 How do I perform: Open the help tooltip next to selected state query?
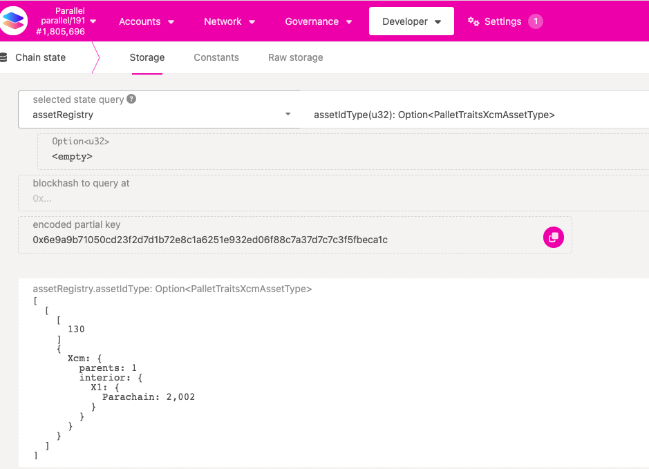tap(131, 99)
